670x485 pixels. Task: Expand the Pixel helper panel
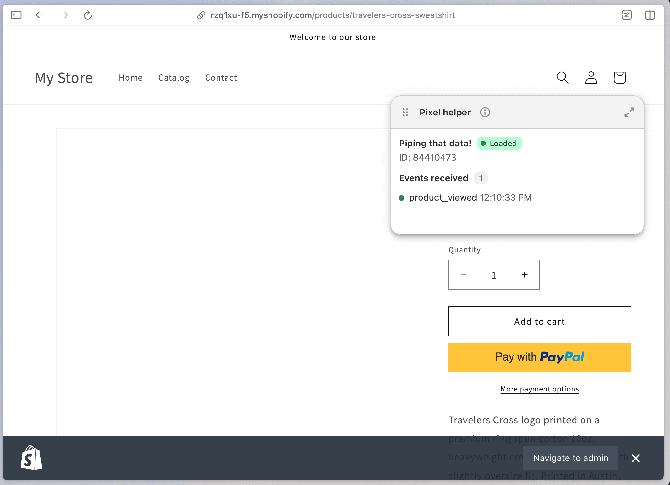coord(629,112)
